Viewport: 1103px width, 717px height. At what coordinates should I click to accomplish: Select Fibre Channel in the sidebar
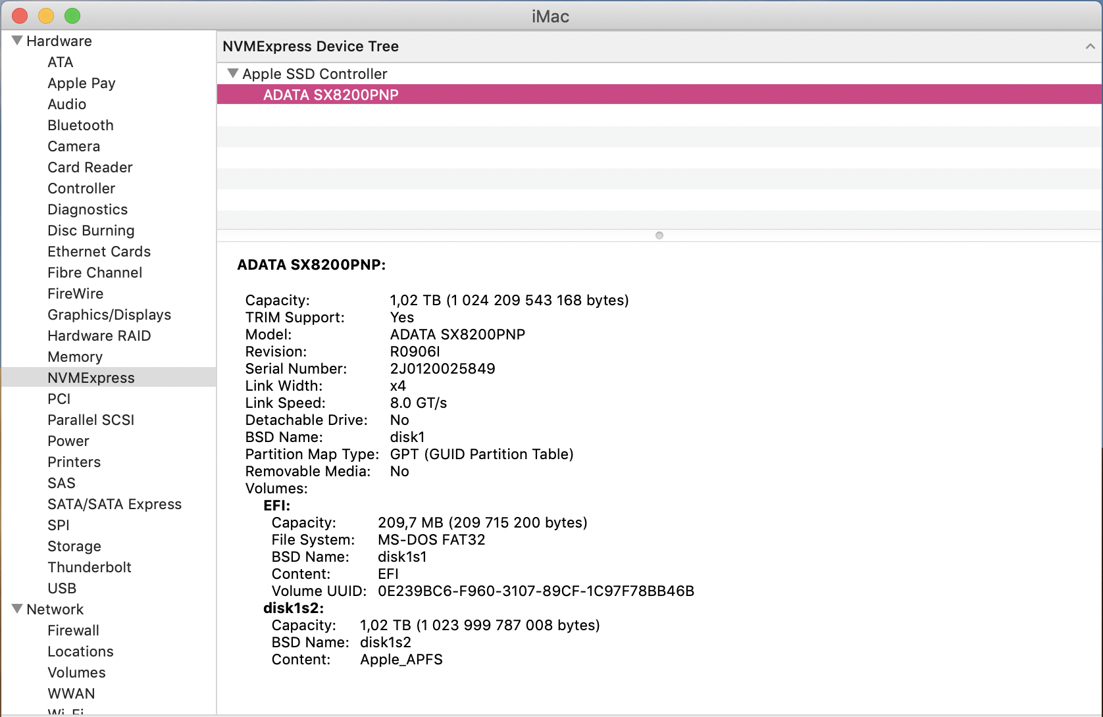point(95,272)
